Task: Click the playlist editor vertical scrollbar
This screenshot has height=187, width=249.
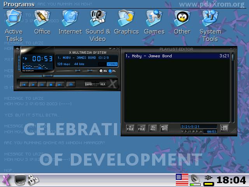Action: click(233, 87)
